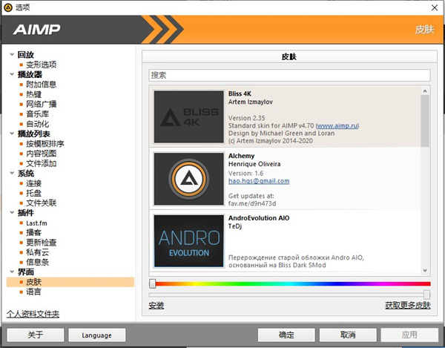Screen dimensions: 445x348
Task: Open 按模板排序 settings page
Action: pyautogui.click(x=44, y=144)
